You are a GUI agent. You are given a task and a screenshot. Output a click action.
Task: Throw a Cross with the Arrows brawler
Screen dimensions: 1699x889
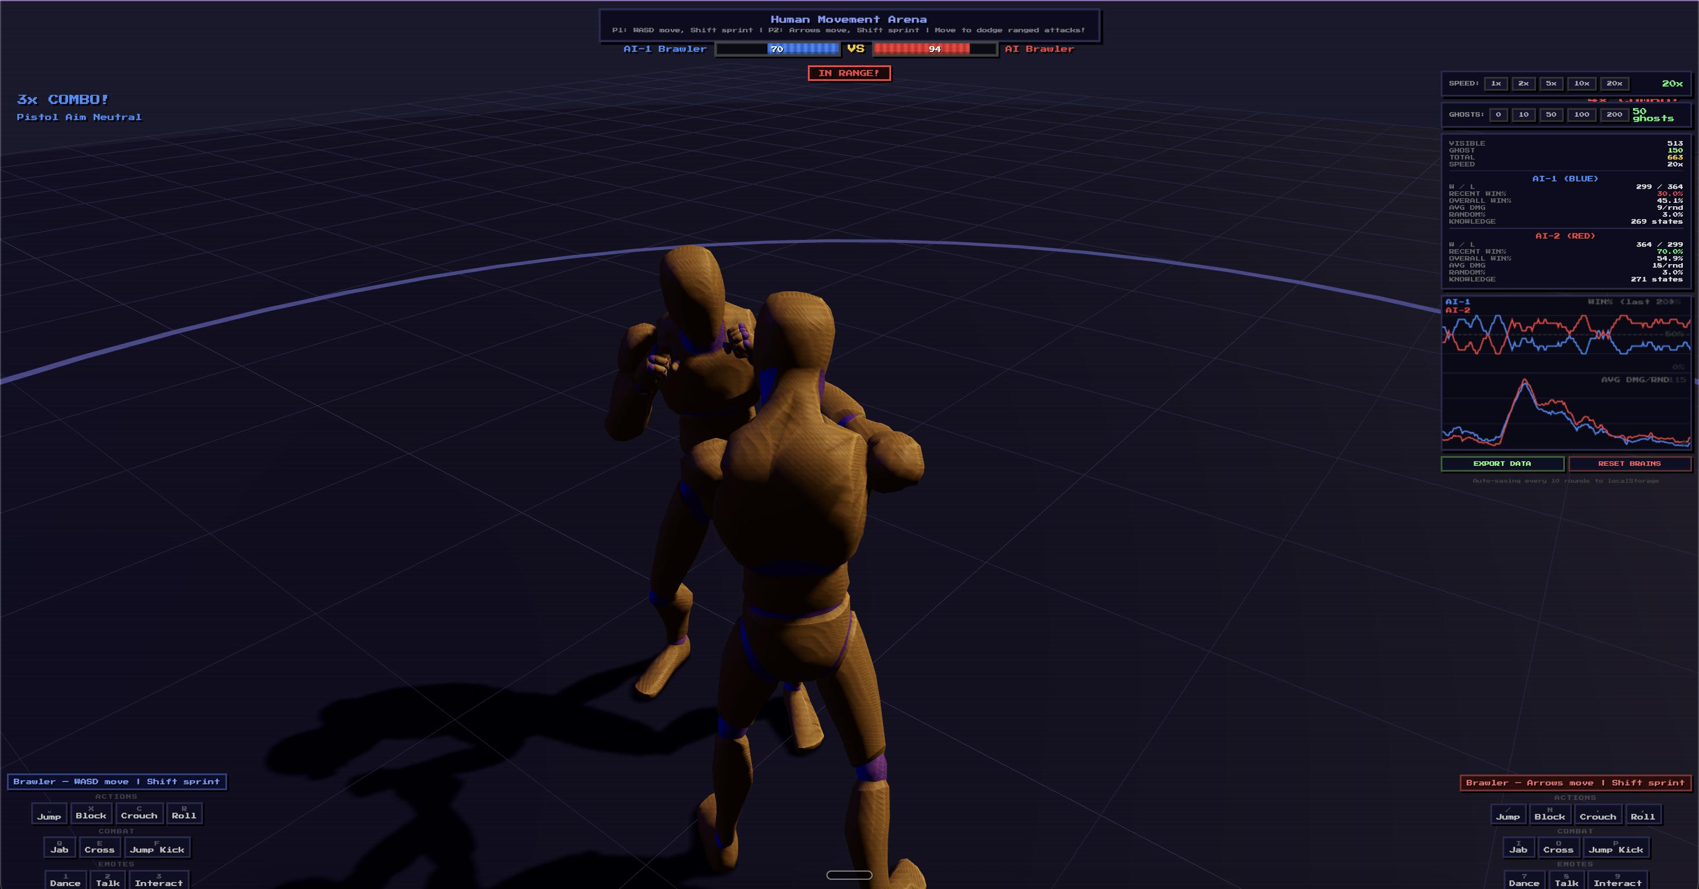(x=1558, y=849)
